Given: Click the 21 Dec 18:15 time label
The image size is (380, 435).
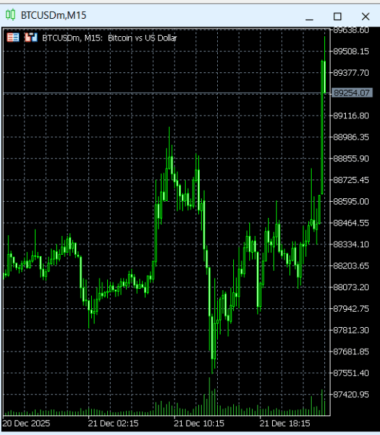Looking at the screenshot, I should tap(285, 423).
